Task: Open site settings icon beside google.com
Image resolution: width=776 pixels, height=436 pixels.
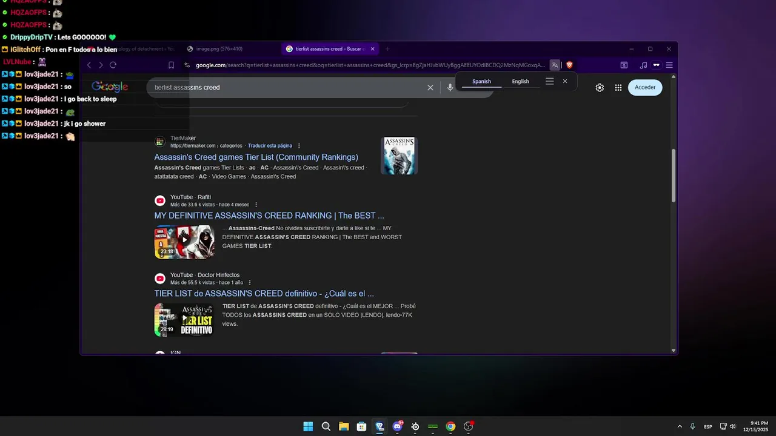Action: click(187, 65)
